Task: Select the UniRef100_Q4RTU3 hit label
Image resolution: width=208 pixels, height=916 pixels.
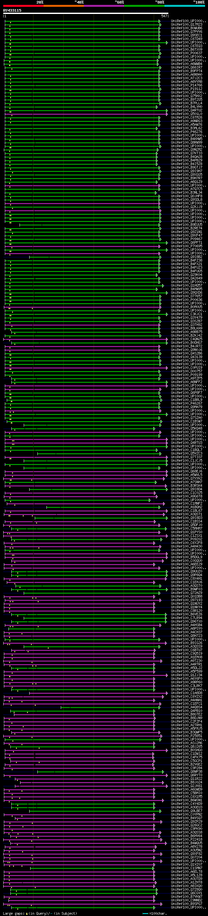Action: pos(187,443)
